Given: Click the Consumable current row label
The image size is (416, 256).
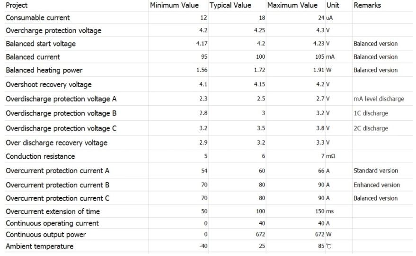Looking at the screenshot, I should pos(38,18).
